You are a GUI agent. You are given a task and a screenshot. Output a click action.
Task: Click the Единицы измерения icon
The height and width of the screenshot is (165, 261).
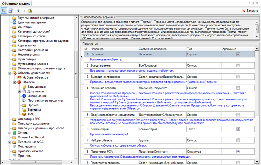[x=15, y=22]
